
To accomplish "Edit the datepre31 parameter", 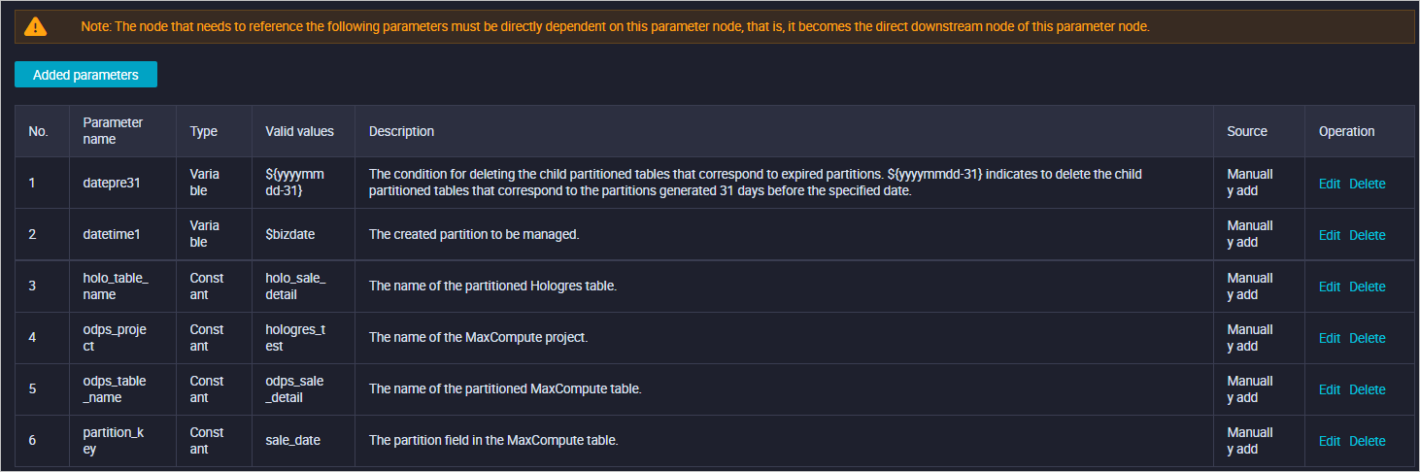I will [x=1329, y=184].
